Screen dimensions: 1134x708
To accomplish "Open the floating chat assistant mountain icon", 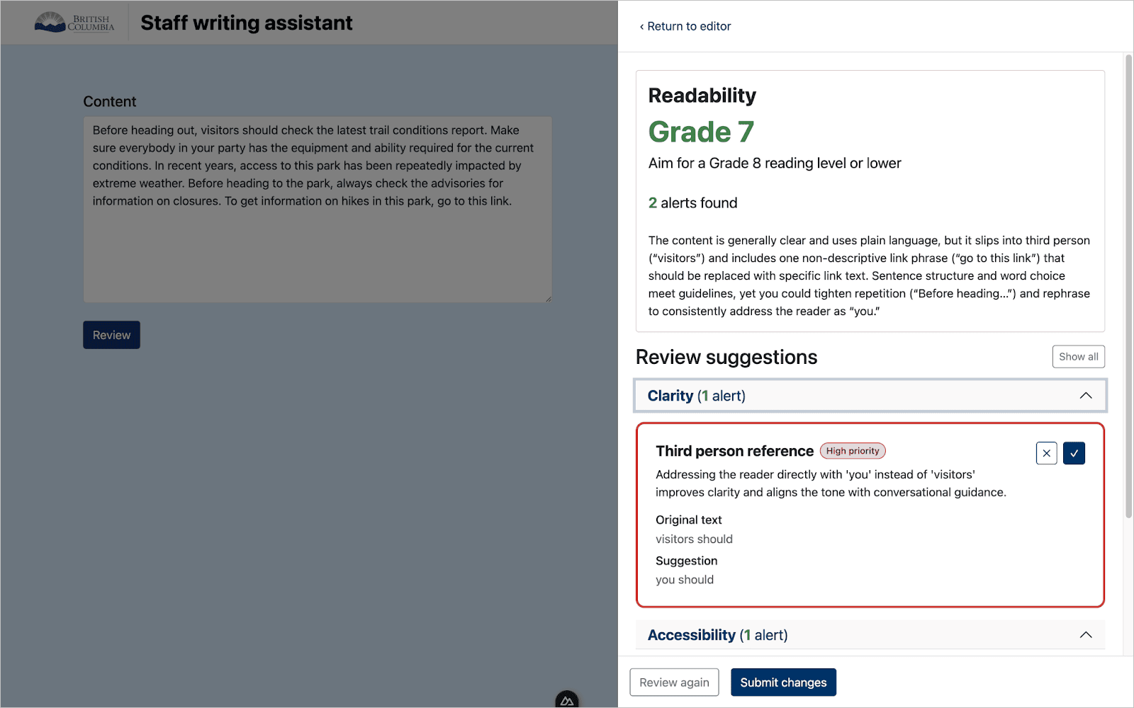I will tap(566, 700).
